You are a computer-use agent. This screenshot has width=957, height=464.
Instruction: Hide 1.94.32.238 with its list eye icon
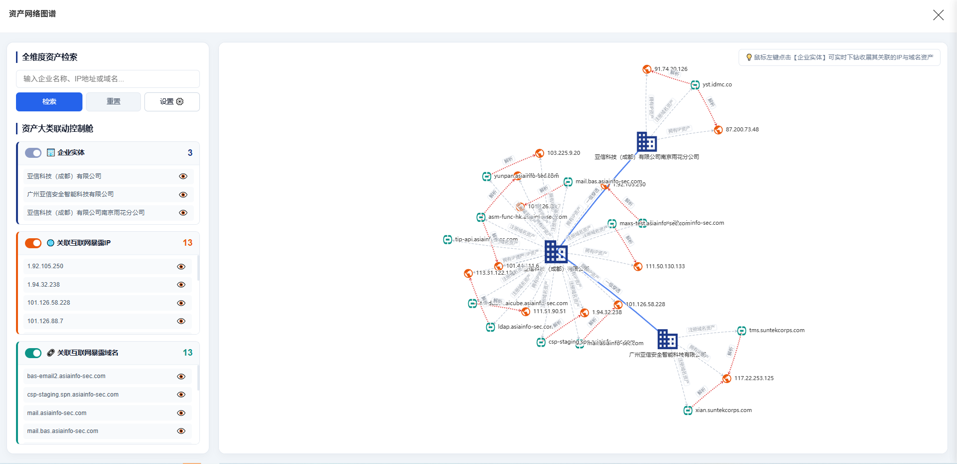coord(181,285)
